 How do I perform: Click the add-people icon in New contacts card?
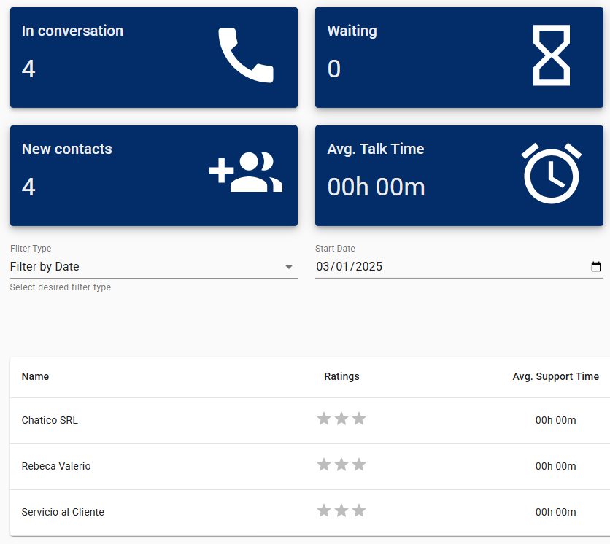tap(246, 172)
